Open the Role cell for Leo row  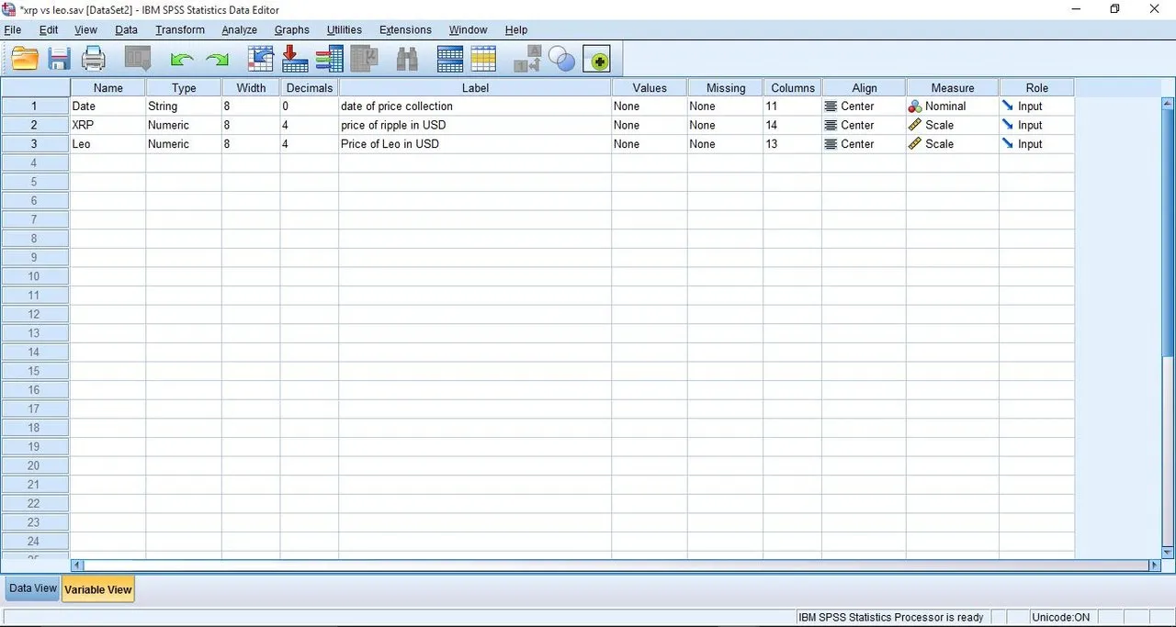(x=1037, y=144)
